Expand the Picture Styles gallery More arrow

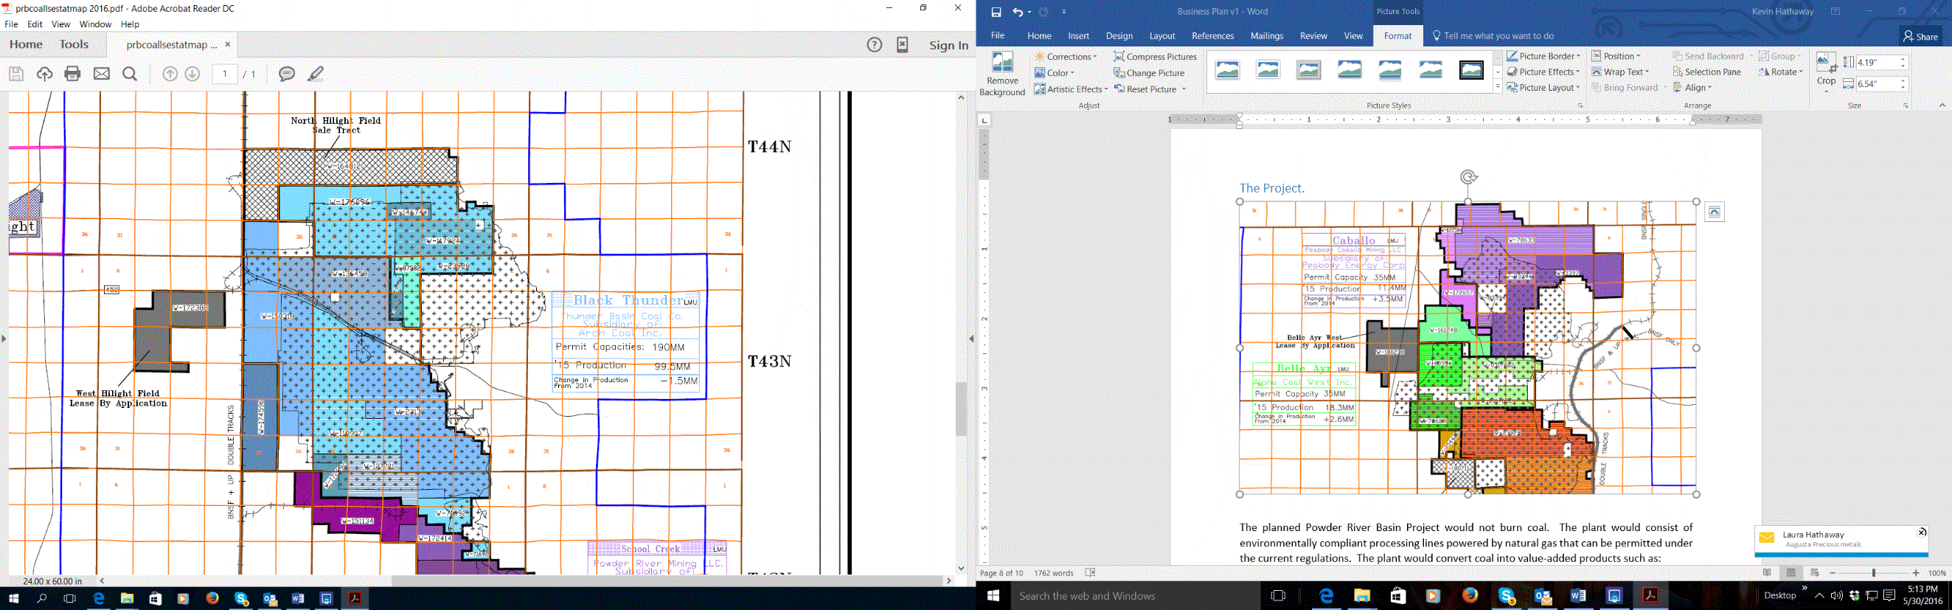point(1497,87)
